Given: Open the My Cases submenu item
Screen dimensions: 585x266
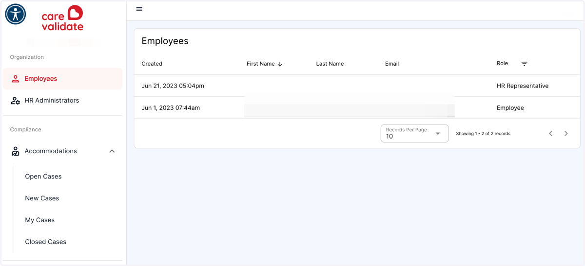Looking at the screenshot, I should (x=40, y=220).
